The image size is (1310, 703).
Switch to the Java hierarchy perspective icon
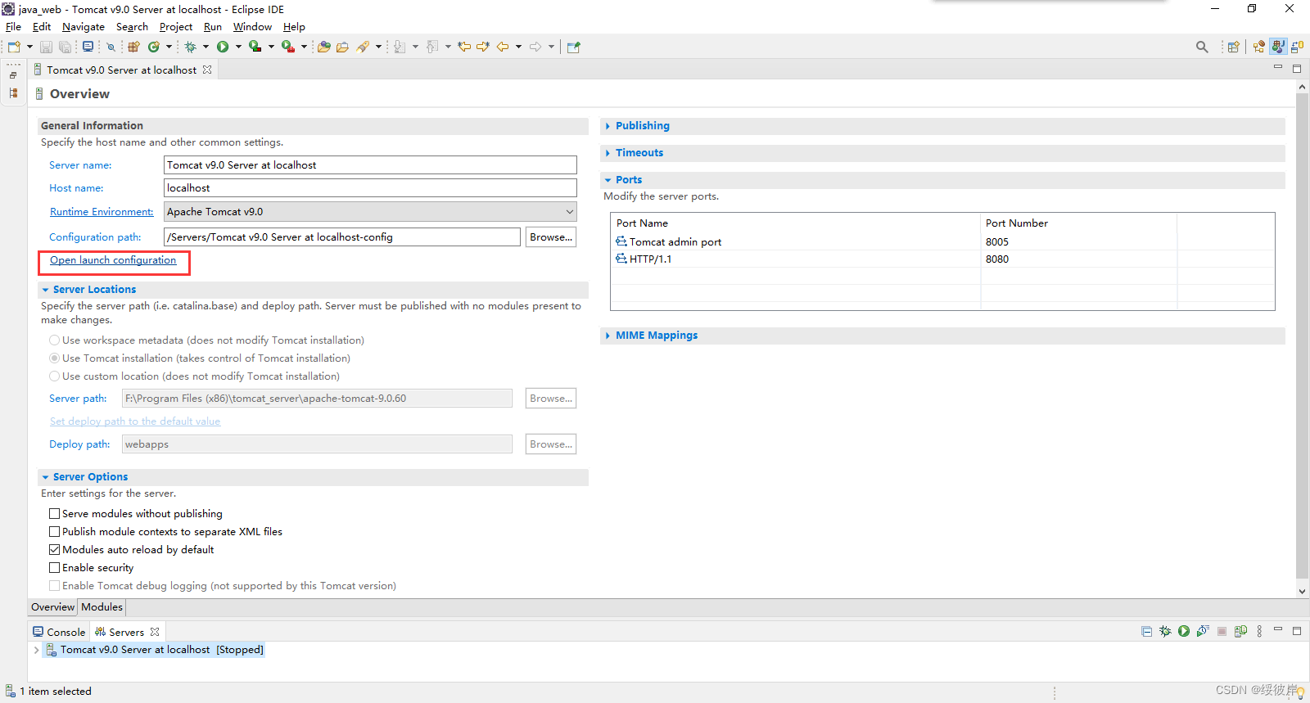point(1278,47)
